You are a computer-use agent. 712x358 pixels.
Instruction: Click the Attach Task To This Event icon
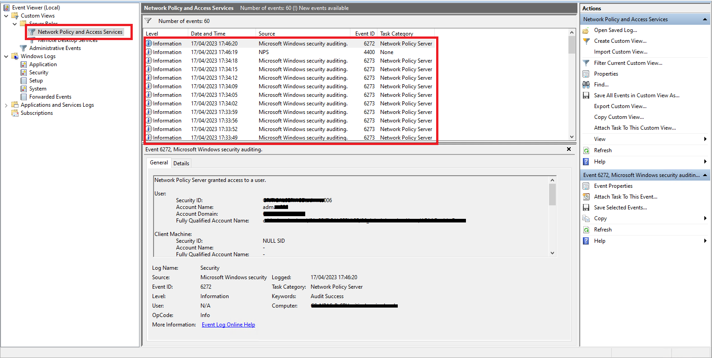586,197
